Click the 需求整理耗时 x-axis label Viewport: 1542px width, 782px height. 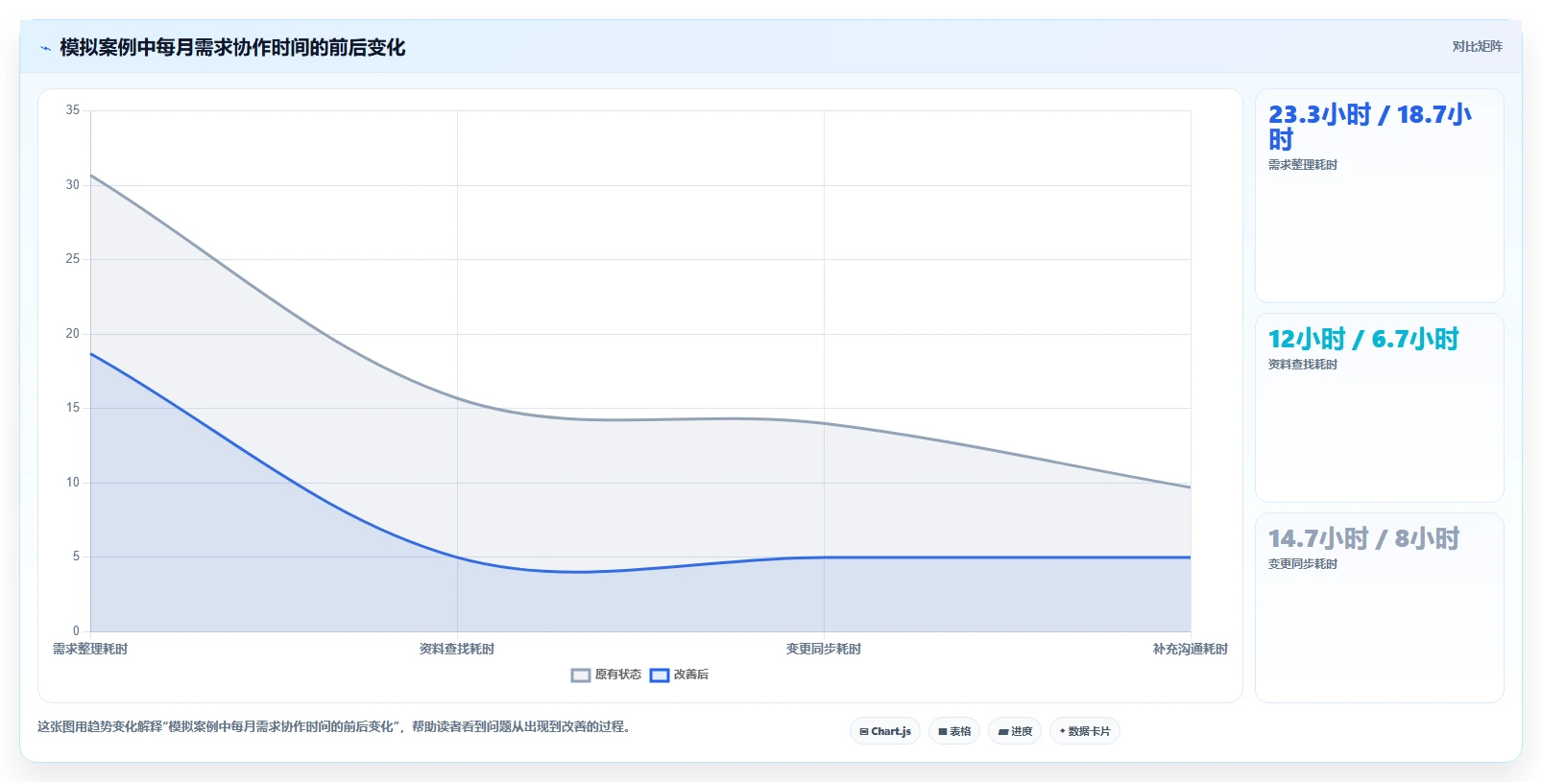tap(90, 650)
